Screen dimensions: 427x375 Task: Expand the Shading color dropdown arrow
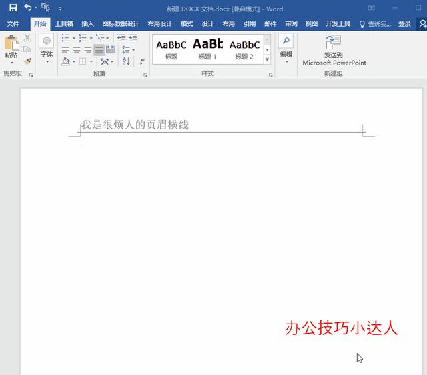[74, 62]
